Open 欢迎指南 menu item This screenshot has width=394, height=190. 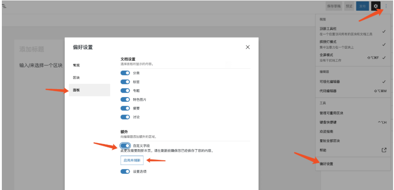click(353, 131)
